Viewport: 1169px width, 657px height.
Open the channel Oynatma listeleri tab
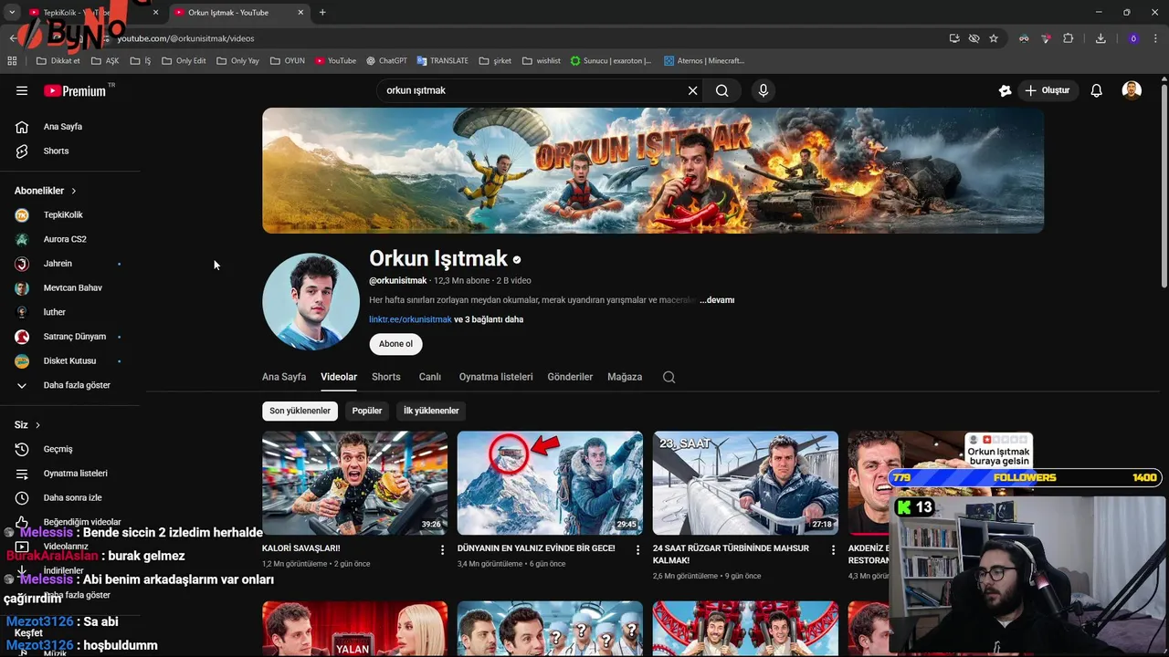(x=496, y=377)
